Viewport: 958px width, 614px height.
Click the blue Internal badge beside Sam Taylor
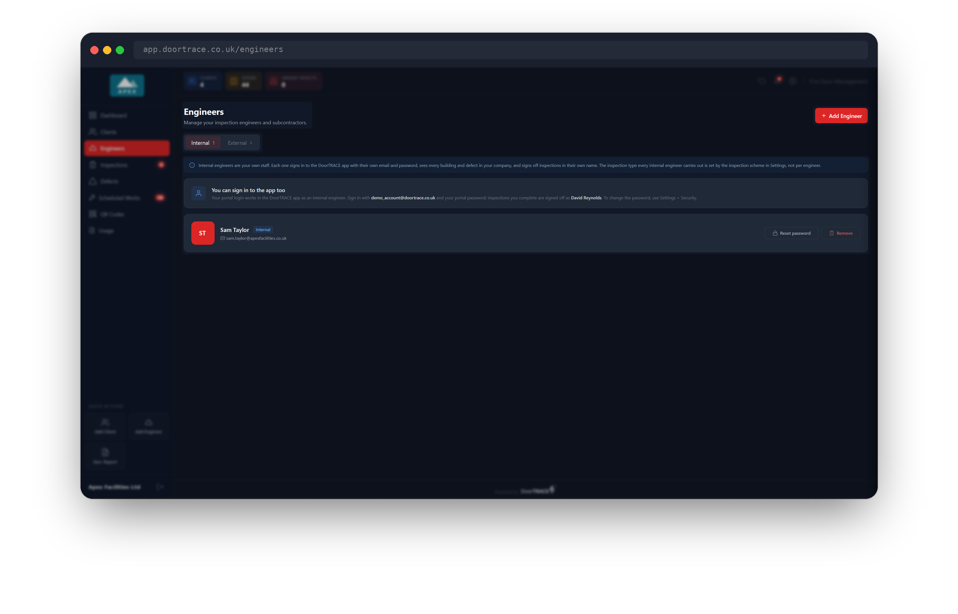pos(263,230)
